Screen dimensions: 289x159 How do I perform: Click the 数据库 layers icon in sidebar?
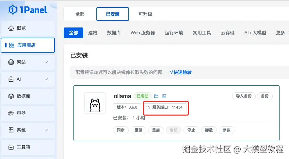coord(11,96)
